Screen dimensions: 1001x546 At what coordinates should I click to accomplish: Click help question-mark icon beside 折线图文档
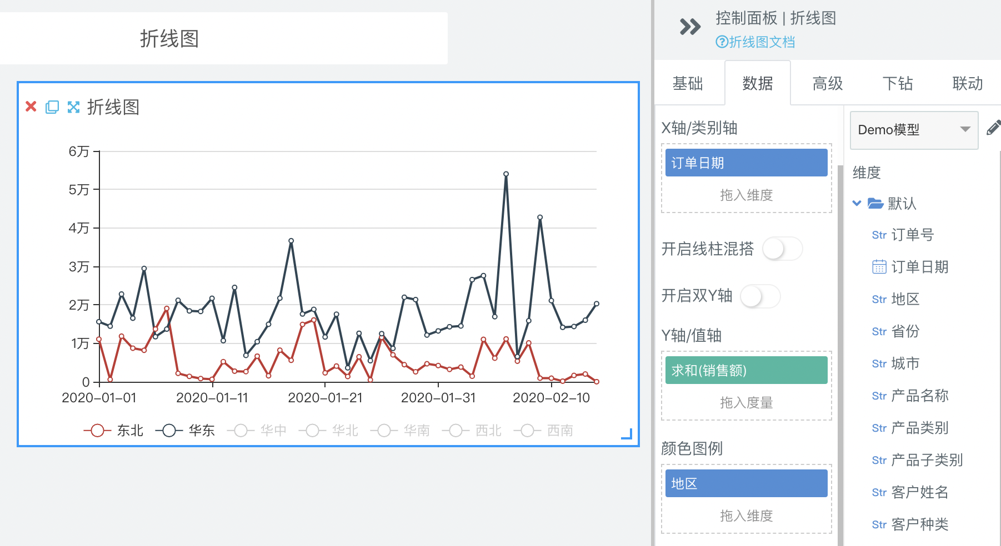point(722,42)
